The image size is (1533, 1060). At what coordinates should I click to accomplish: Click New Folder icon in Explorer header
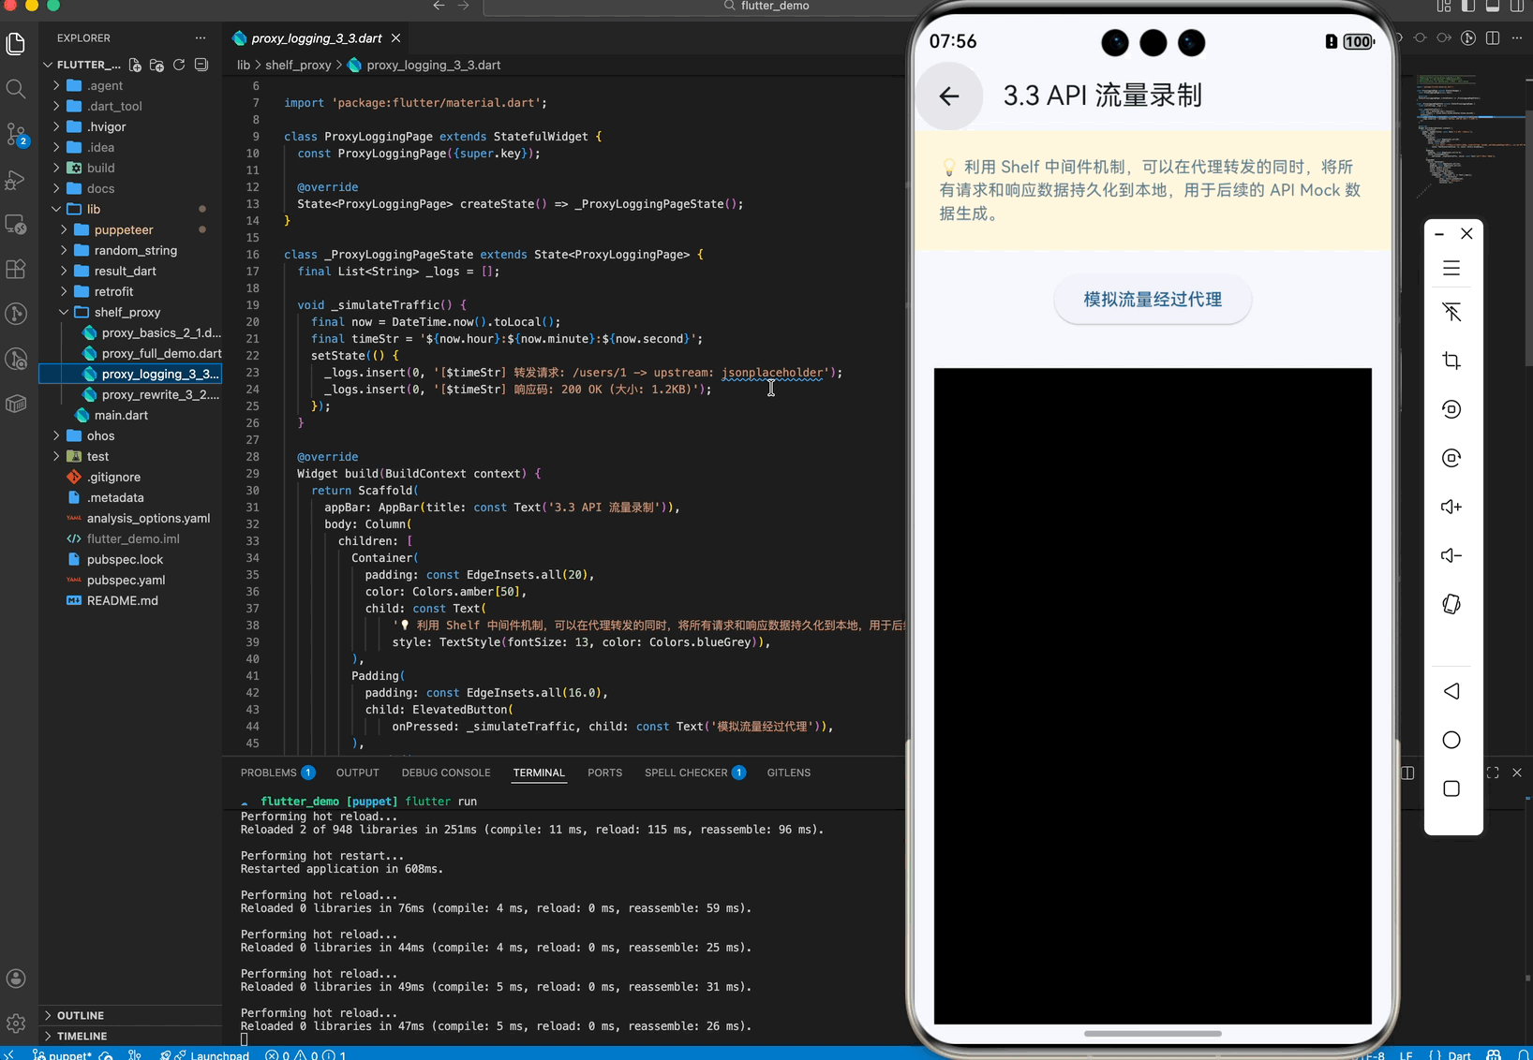156,65
